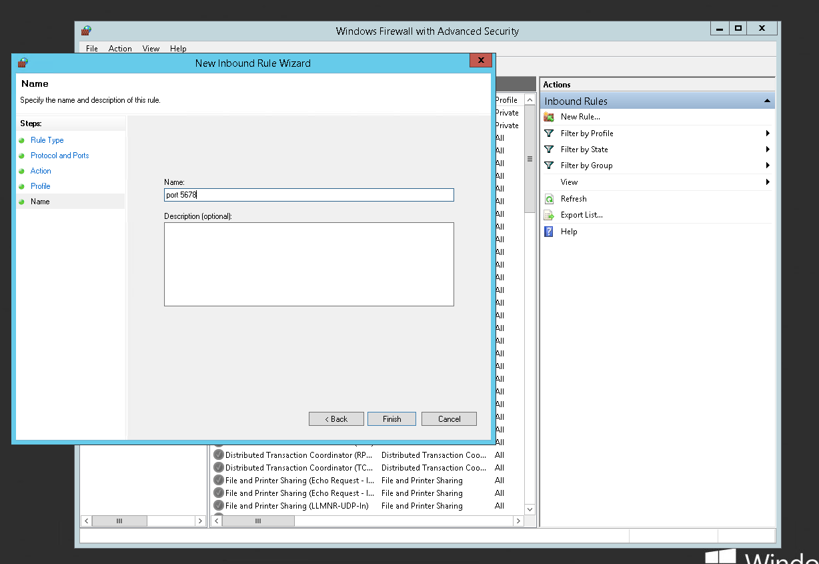The width and height of the screenshot is (819, 564).
Task: Jump to the Protocol and Ports step
Action: (x=59, y=156)
